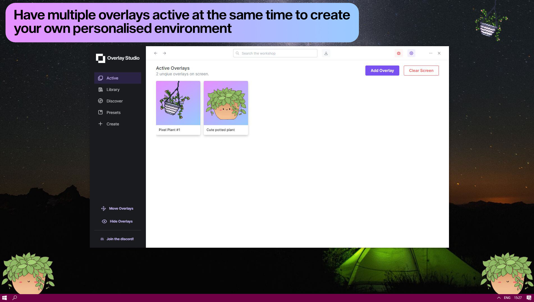Navigate back with the left arrow
The height and width of the screenshot is (302, 534).
click(155, 53)
